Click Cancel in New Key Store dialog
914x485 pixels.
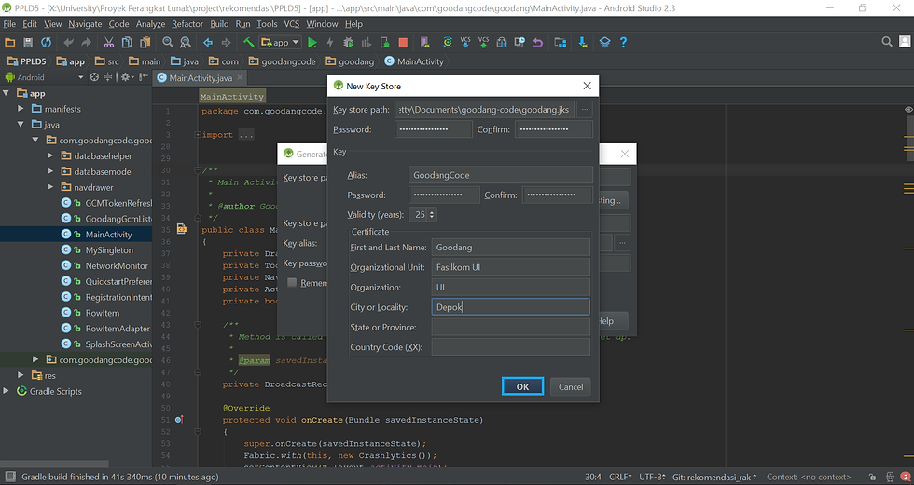(x=571, y=386)
